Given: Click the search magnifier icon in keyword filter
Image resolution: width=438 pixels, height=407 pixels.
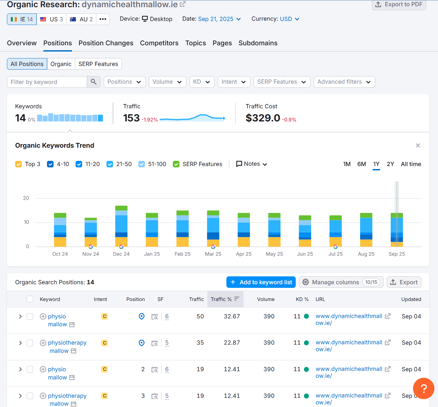Looking at the screenshot, I should (x=94, y=82).
